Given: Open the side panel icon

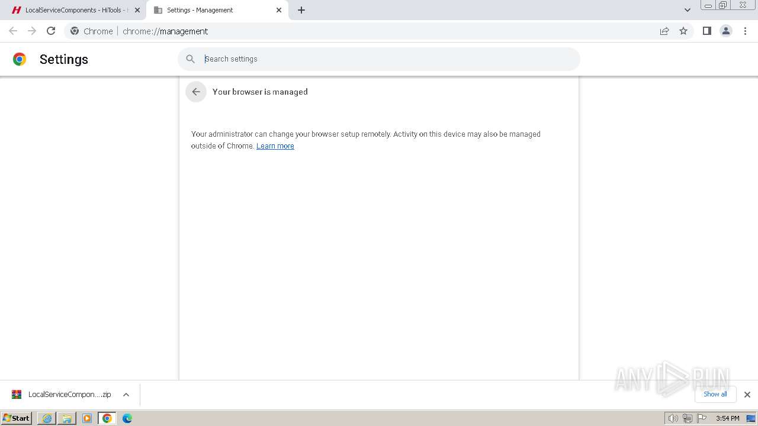Looking at the screenshot, I should click(x=706, y=31).
